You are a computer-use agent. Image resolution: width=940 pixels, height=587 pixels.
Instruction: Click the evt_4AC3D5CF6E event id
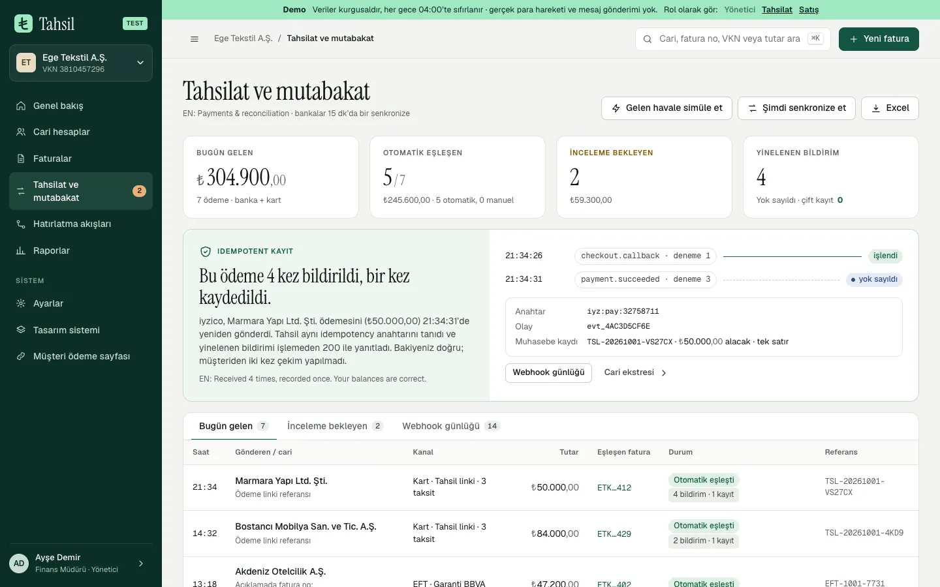point(618,327)
